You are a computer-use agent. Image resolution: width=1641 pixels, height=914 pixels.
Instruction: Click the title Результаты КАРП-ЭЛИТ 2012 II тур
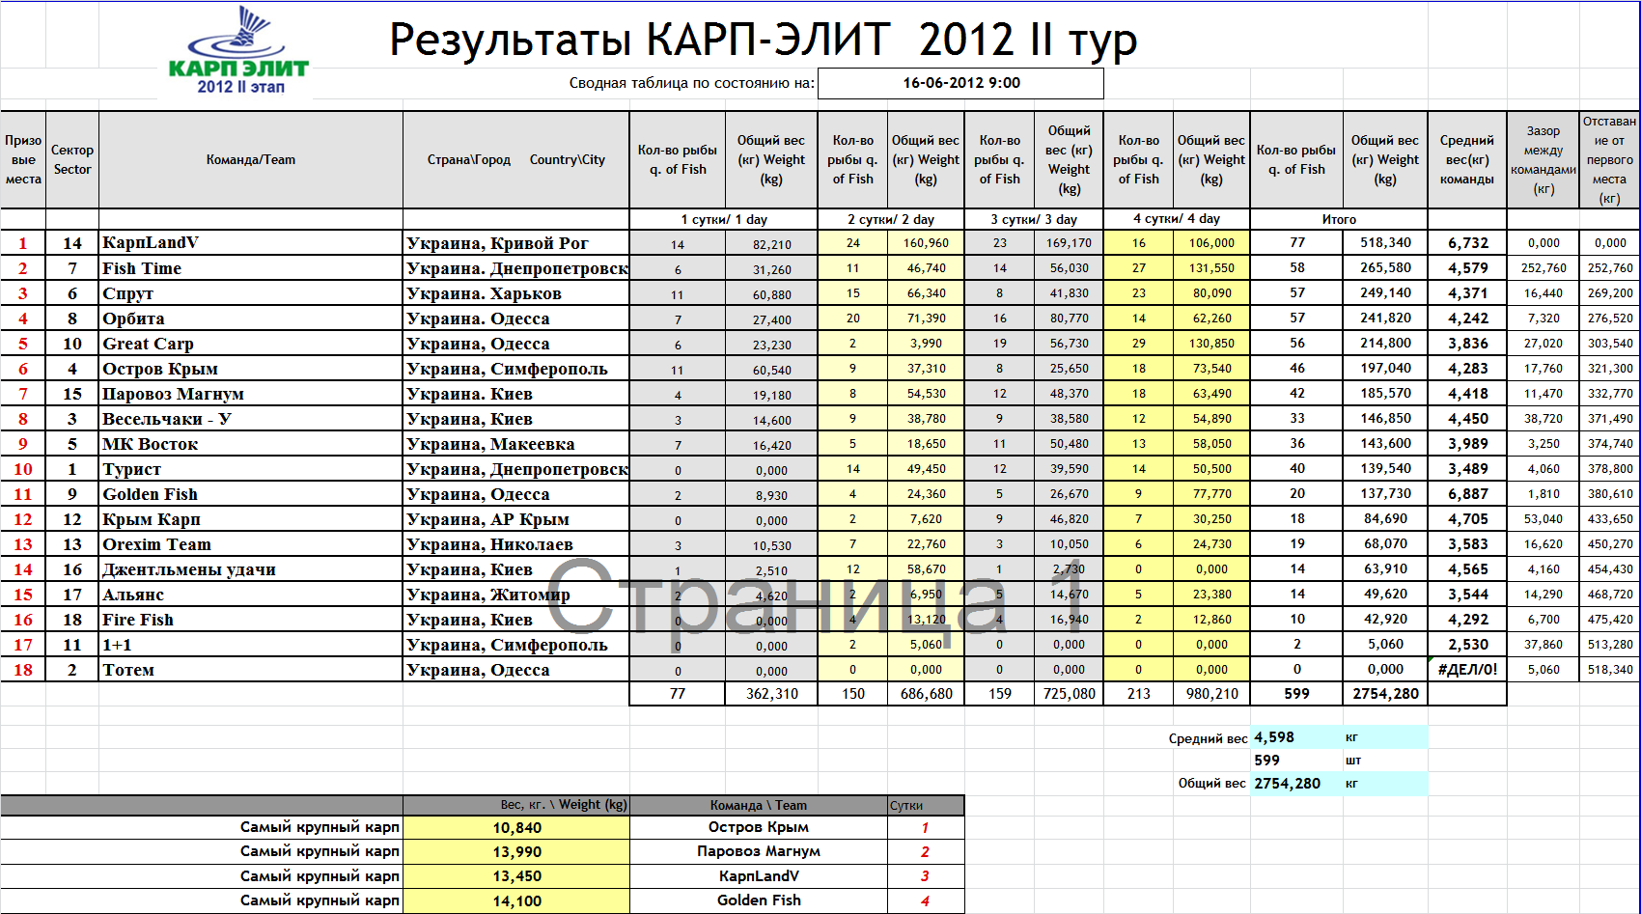pos(763,41)
